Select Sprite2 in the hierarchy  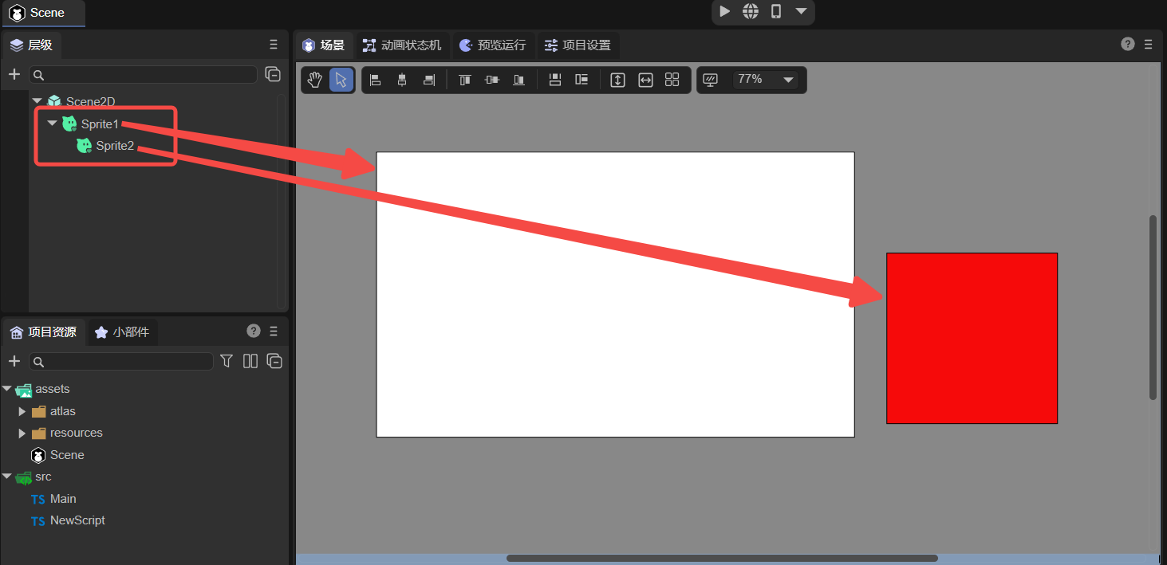coord(115,145)
